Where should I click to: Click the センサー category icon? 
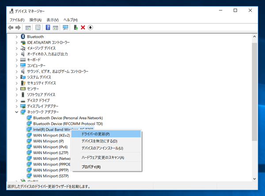pos(23,89)
